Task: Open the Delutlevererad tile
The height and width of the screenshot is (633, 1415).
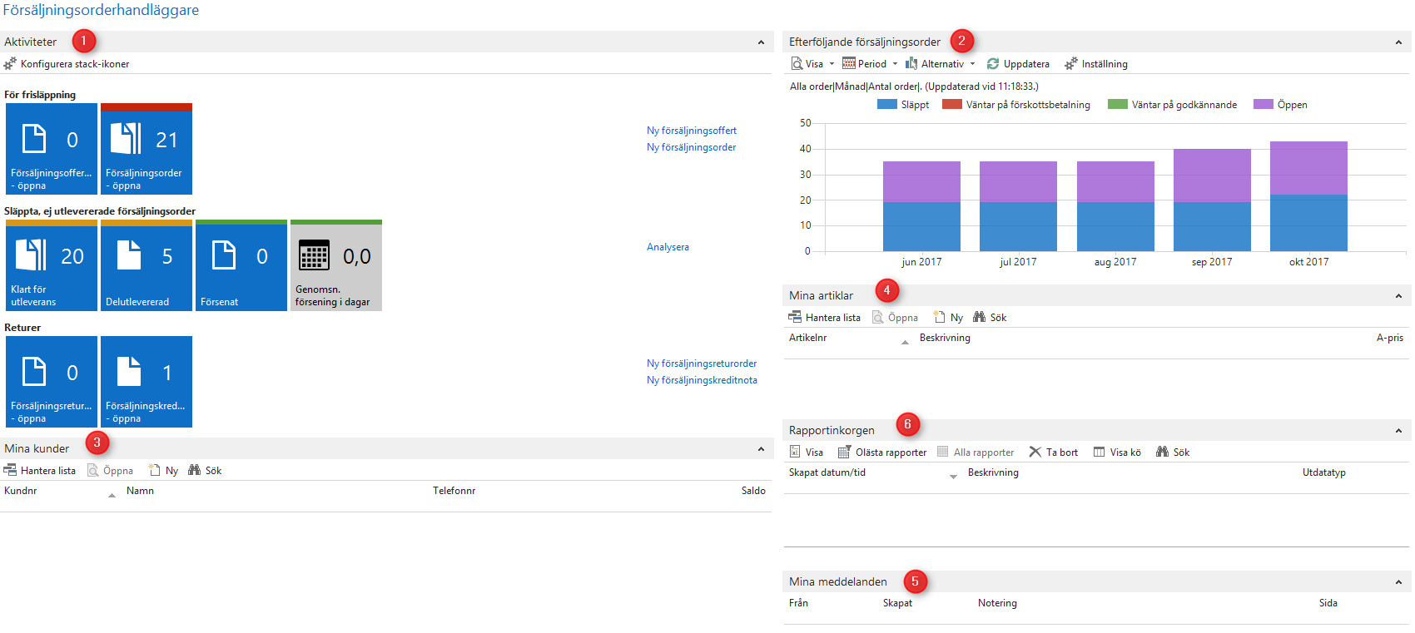Action: 146,265
